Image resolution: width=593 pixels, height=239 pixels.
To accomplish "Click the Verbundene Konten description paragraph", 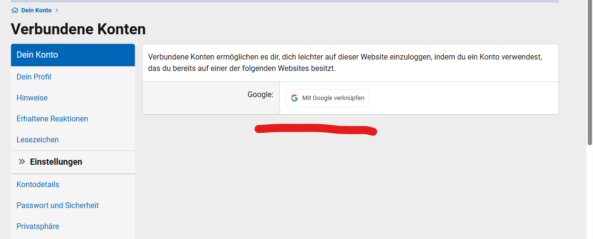I will [x=345, y=63].
